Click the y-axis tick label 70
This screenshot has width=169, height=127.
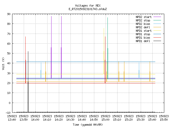9,34
